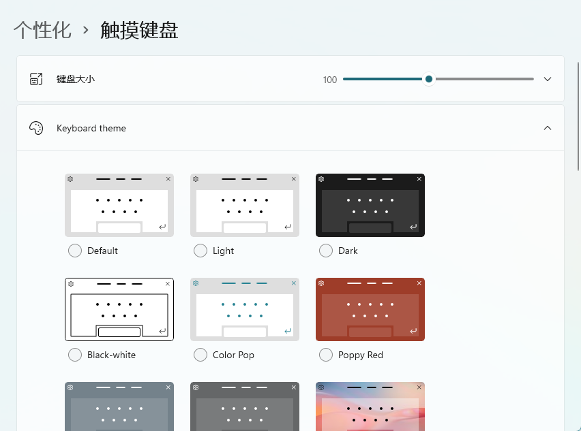Screen dimensions: 581x431
Task: Click the keyboard size icon
Action: (x=36, y=79)
